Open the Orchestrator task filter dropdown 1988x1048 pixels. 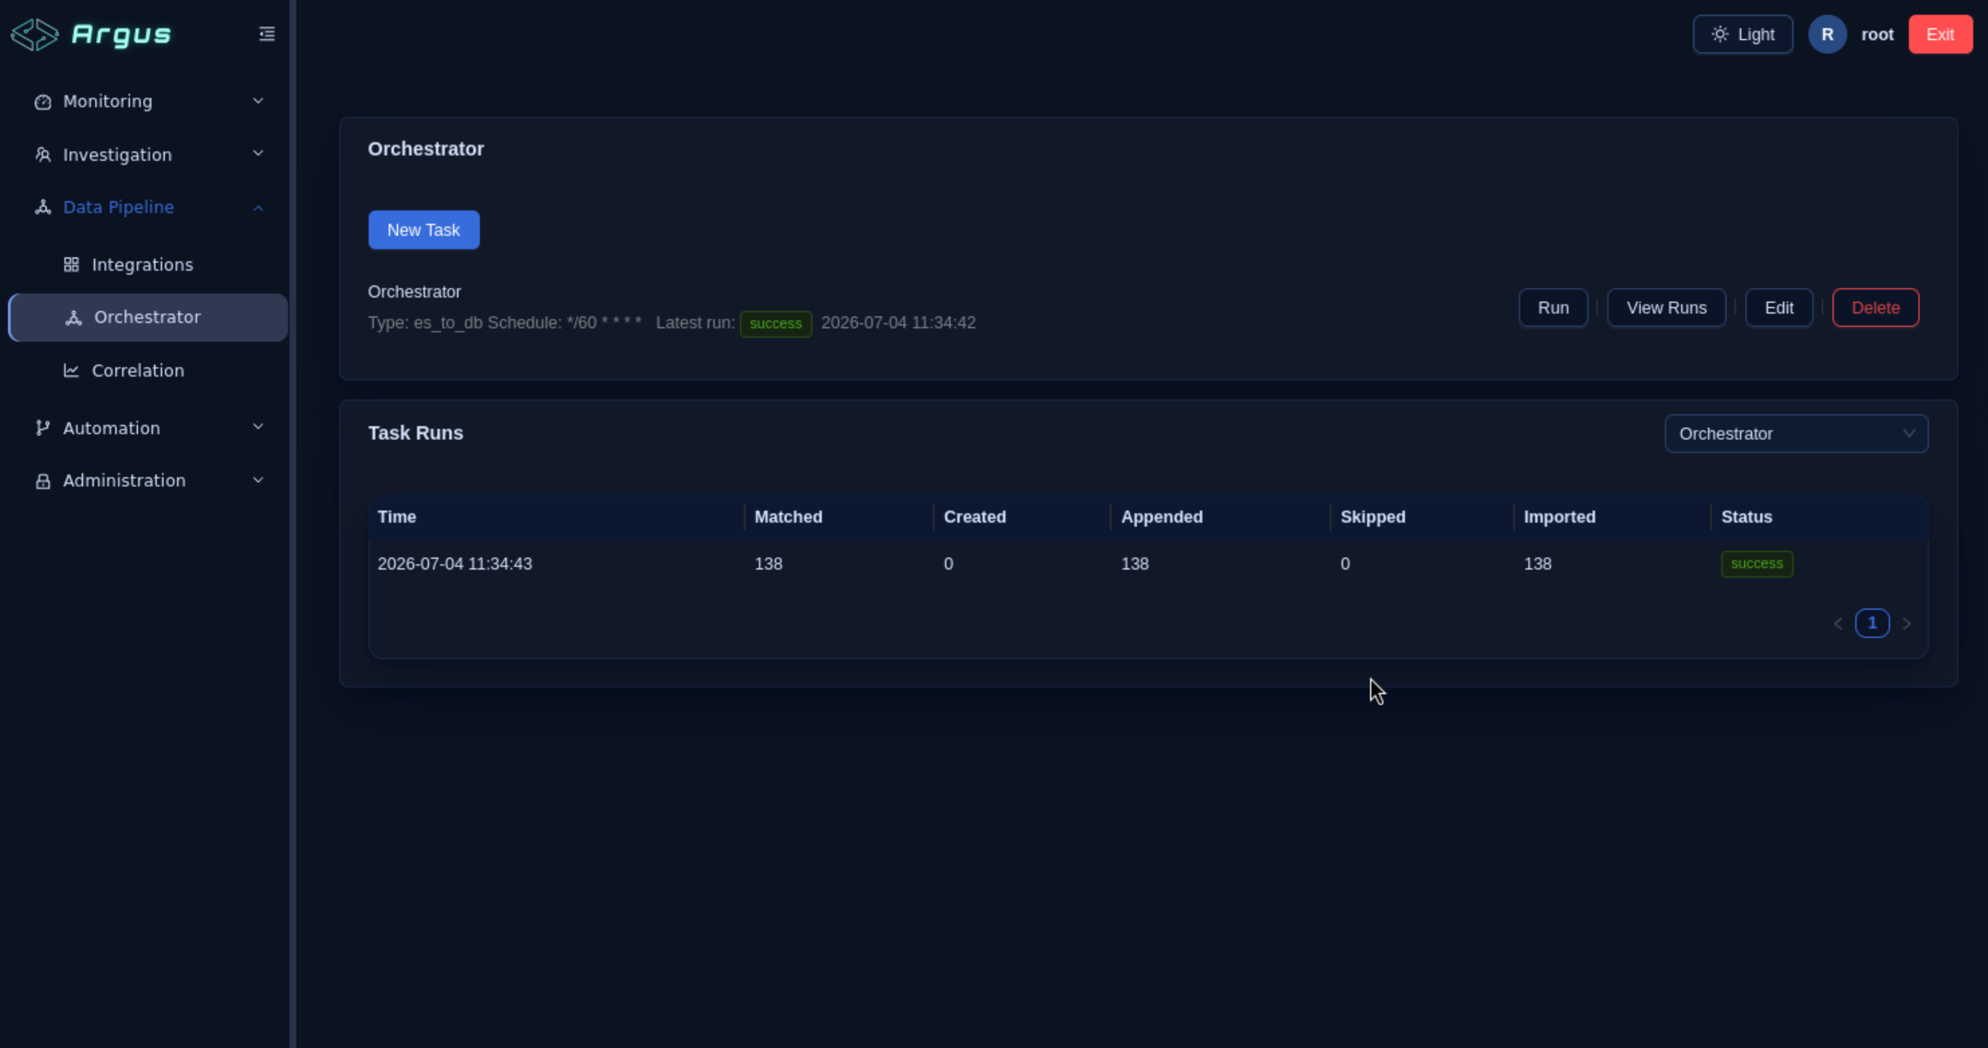point(1796,434)
